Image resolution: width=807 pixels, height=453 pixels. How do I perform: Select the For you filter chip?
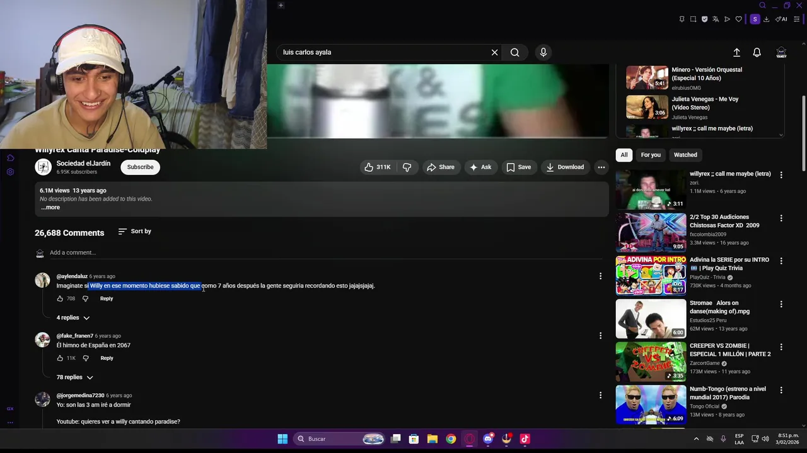point(651,155)
